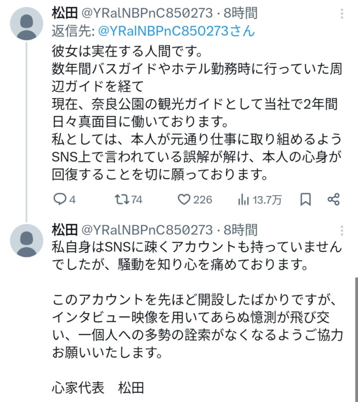Open more options on the first tweet

tap(343, 14)
